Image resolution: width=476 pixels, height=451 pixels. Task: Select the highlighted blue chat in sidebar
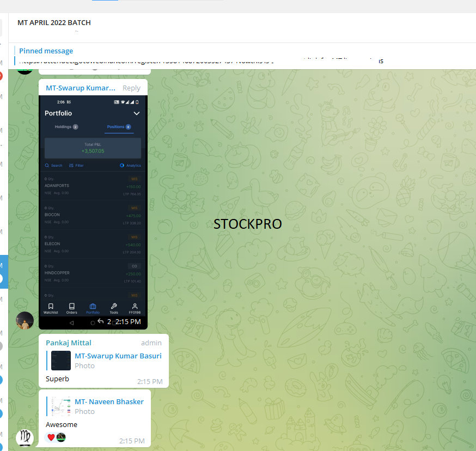[4, 272]
